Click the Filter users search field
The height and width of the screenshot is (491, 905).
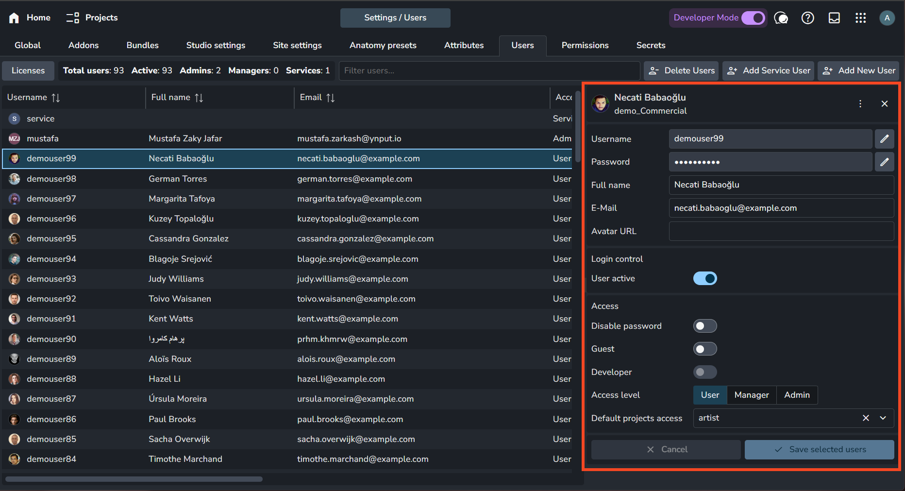488,71
